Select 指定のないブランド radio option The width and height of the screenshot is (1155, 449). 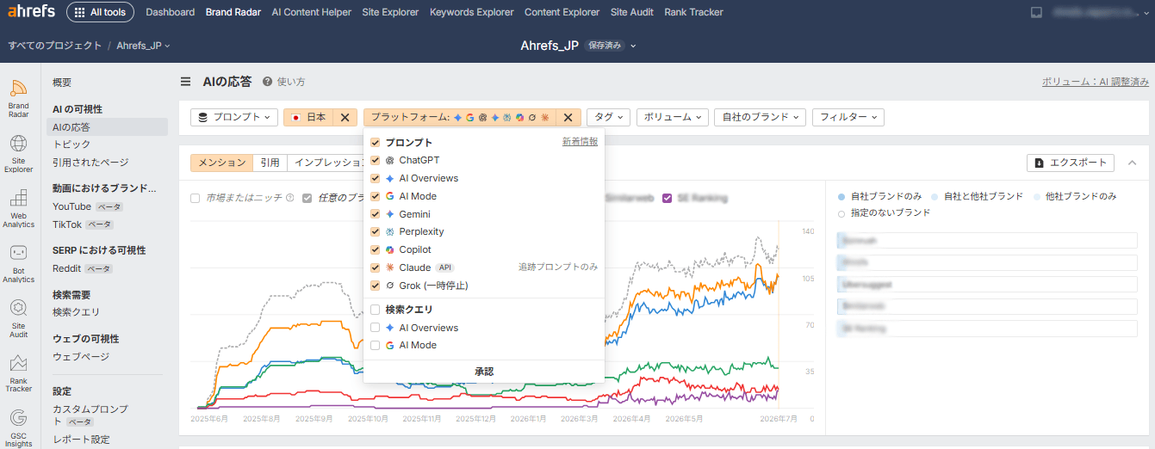coord(841,212)
